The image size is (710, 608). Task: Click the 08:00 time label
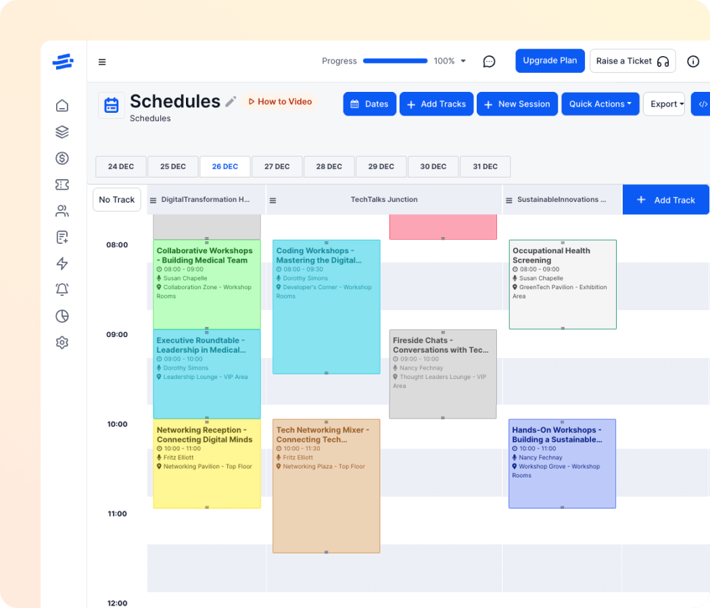(117, 245)
